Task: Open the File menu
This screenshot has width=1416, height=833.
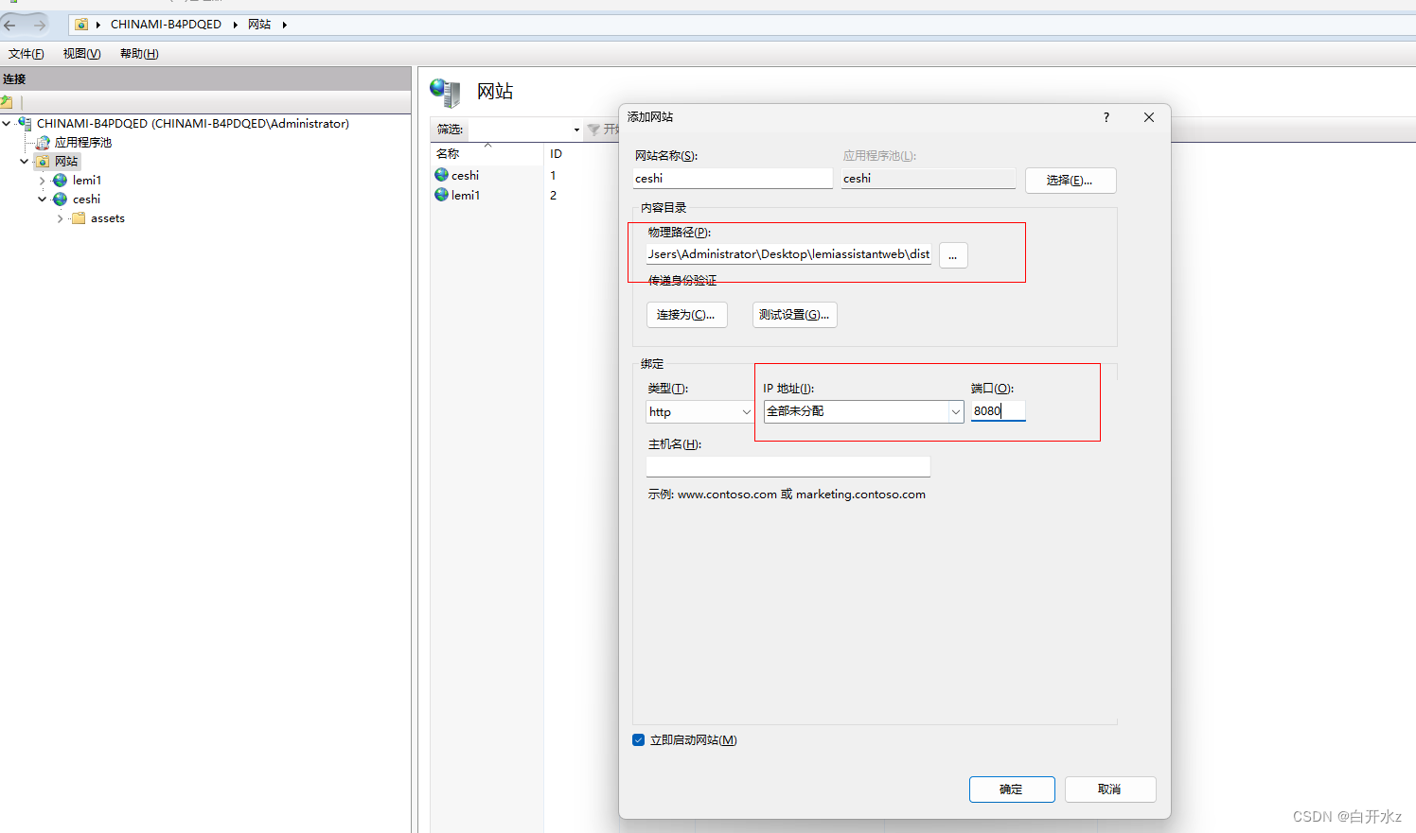Action: 27,54
